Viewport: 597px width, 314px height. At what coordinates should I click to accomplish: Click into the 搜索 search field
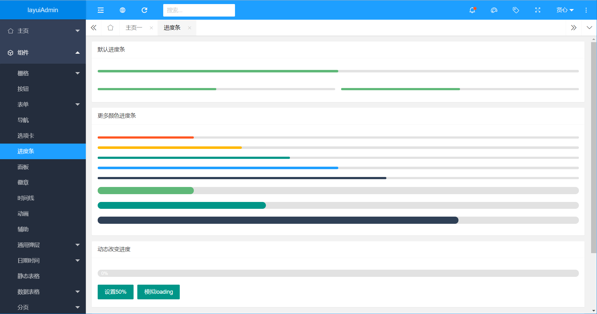pyautogui.click(x=199, y=10)
